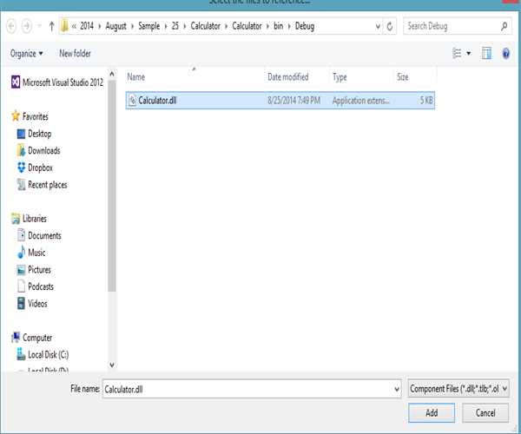Screen dimensions: 521x434
Task: Open the Downloads folder in Favorites
Action: tap(43, 151)
